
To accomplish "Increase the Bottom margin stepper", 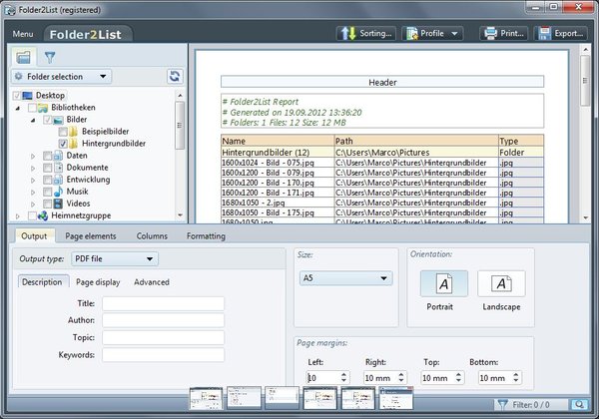I will (516, 375).
